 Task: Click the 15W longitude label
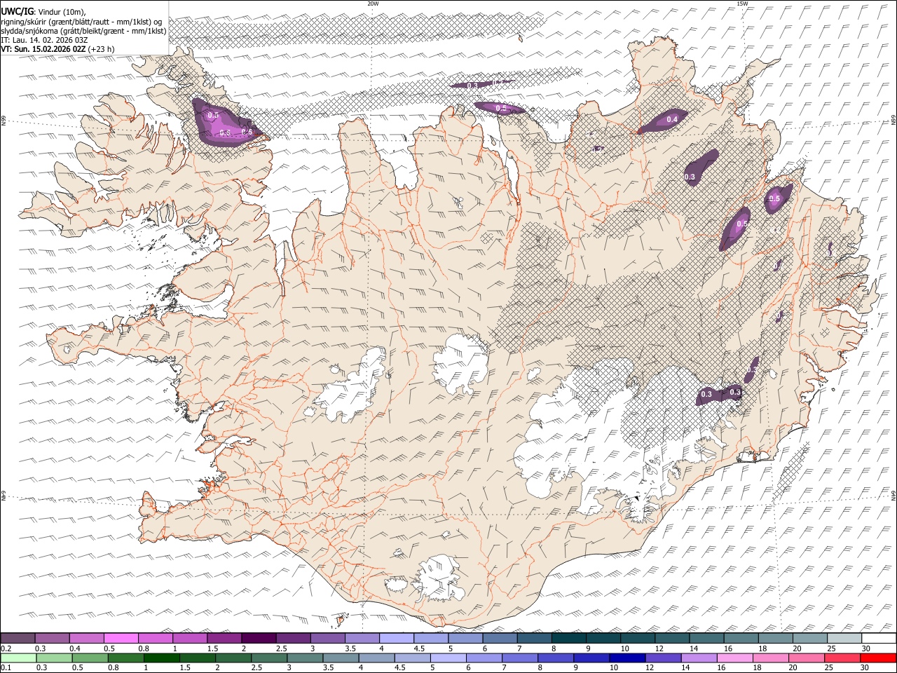tap(742, 4)
